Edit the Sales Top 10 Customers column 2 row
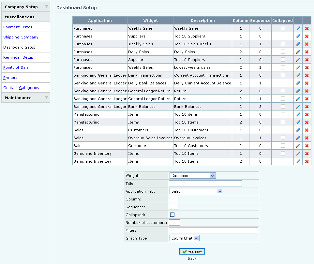Viewport: 314px width, 264px height. coord(298,146)
